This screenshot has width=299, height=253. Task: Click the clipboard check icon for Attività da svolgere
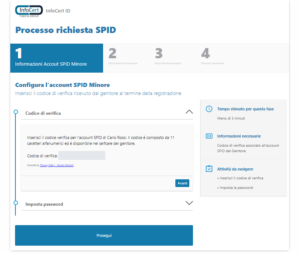point(209,169)
